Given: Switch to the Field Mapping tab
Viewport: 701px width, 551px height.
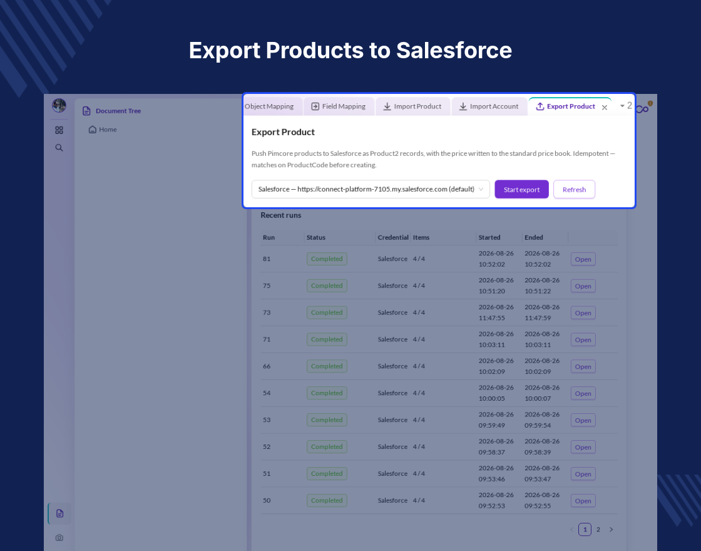Looking at the screenshot, I should [x=339, y=106].
